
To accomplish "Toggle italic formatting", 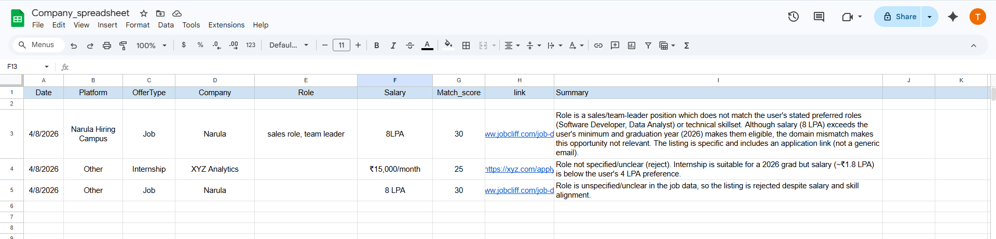I will (393, 46).
